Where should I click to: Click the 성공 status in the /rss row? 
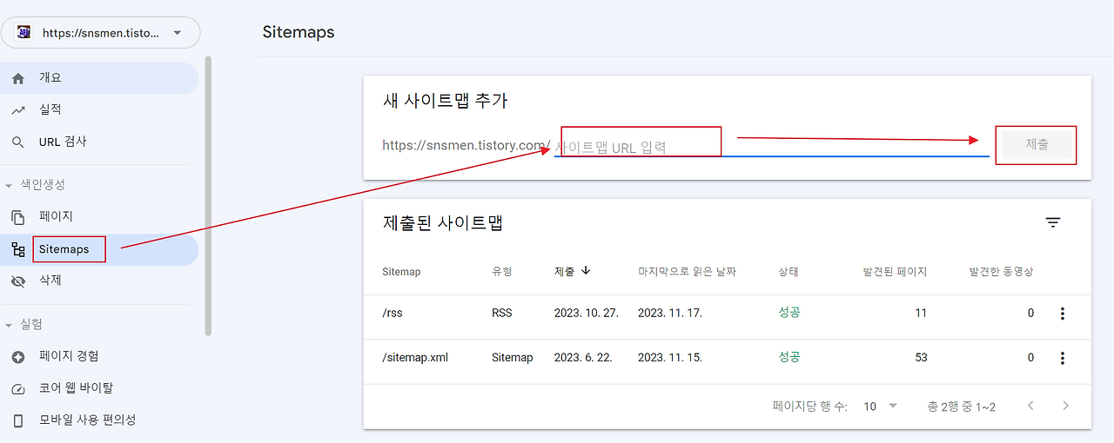(x=789, y=313)
